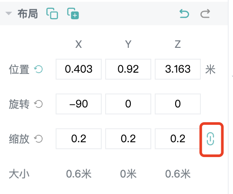Click the 布局 section header label

point(28,13)
